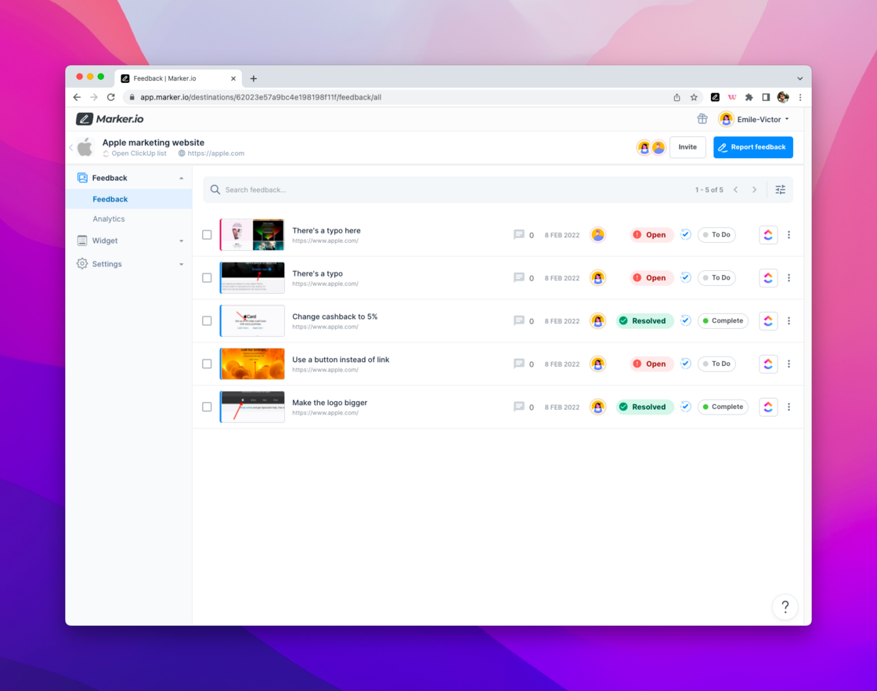This screenshot has height=691, width=877.
Task: Click the ClickUp icon for "There's a typo here"
Action: tap(768, 235)
